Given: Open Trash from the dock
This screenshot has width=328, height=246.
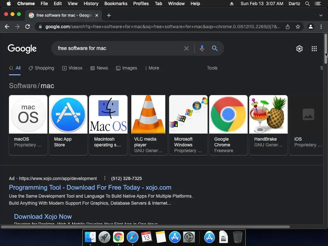Looking at the screenshot, I should (x=237, y=237).
